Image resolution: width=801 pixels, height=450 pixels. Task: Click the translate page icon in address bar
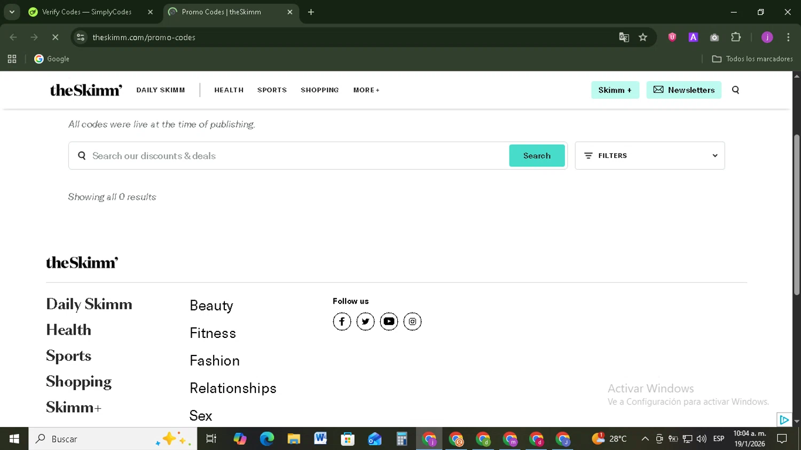624,37
